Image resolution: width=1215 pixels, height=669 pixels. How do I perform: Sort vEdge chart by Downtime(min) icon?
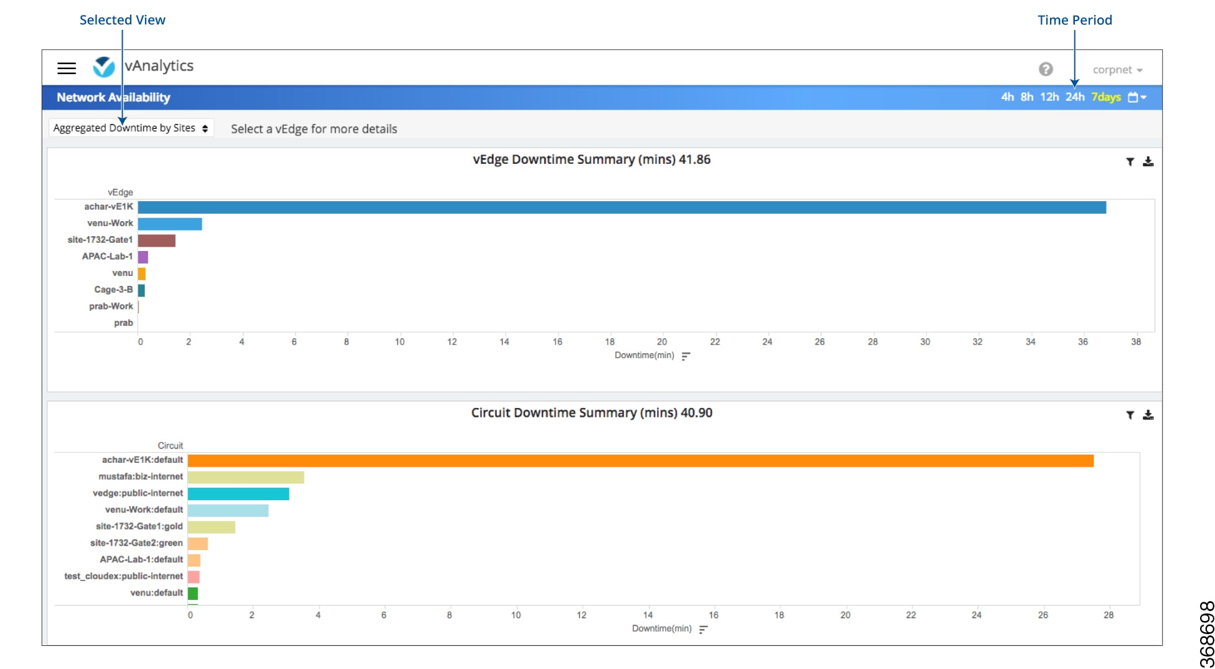coord(686,356)
